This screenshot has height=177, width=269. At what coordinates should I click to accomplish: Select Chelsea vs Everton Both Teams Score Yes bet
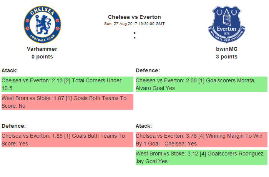coord(67,140)
